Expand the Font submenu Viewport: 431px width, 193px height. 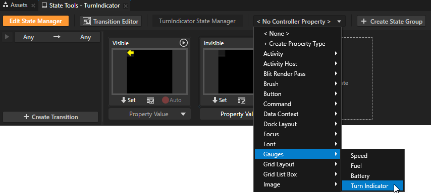pyautogui.click(x=297, y=144)
